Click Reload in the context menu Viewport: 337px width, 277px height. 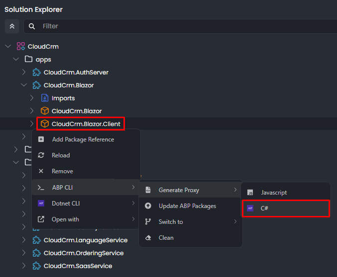coord(61,155)
